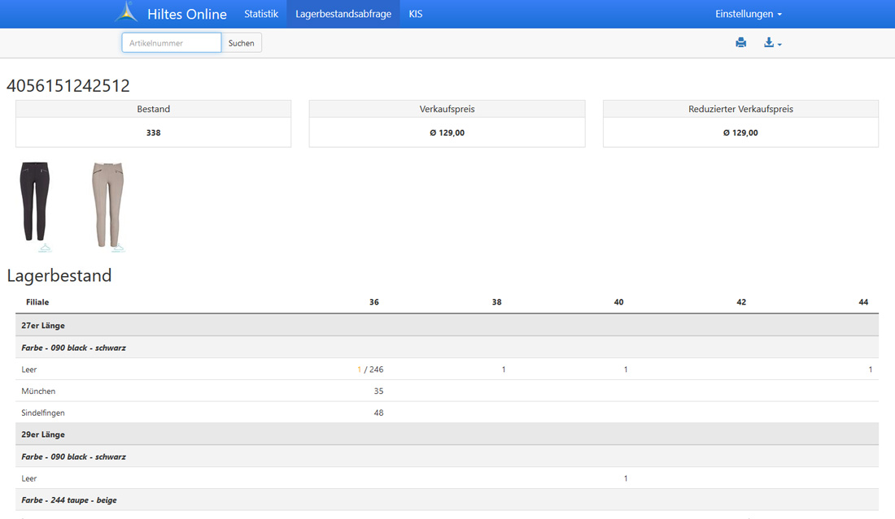This screenshot has height=519, width=895.
Task: Click the Hiltes Online brand text
Action: [x=186, y=14]
